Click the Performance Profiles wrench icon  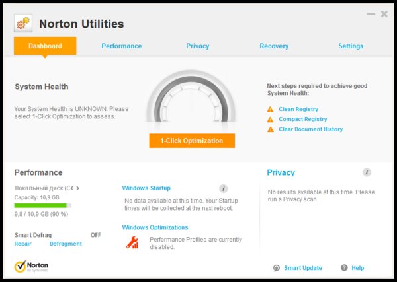132,242
